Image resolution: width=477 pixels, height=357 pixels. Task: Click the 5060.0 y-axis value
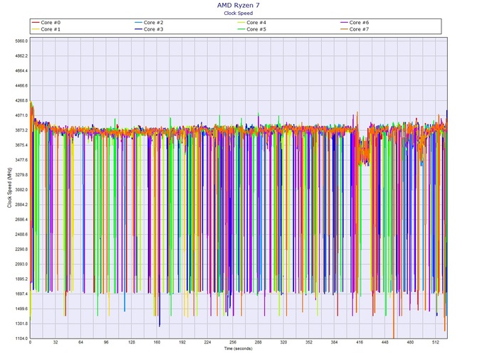21,41
